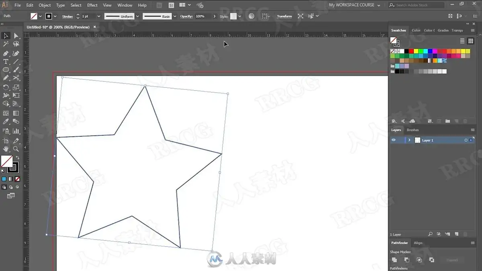Screen dimensions: 482x271
Task: Switch swatches to list view
Action: [462, 41]
